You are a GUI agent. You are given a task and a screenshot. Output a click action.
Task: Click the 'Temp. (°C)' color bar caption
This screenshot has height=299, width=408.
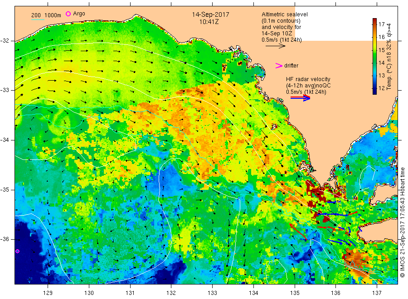[389, 77]
